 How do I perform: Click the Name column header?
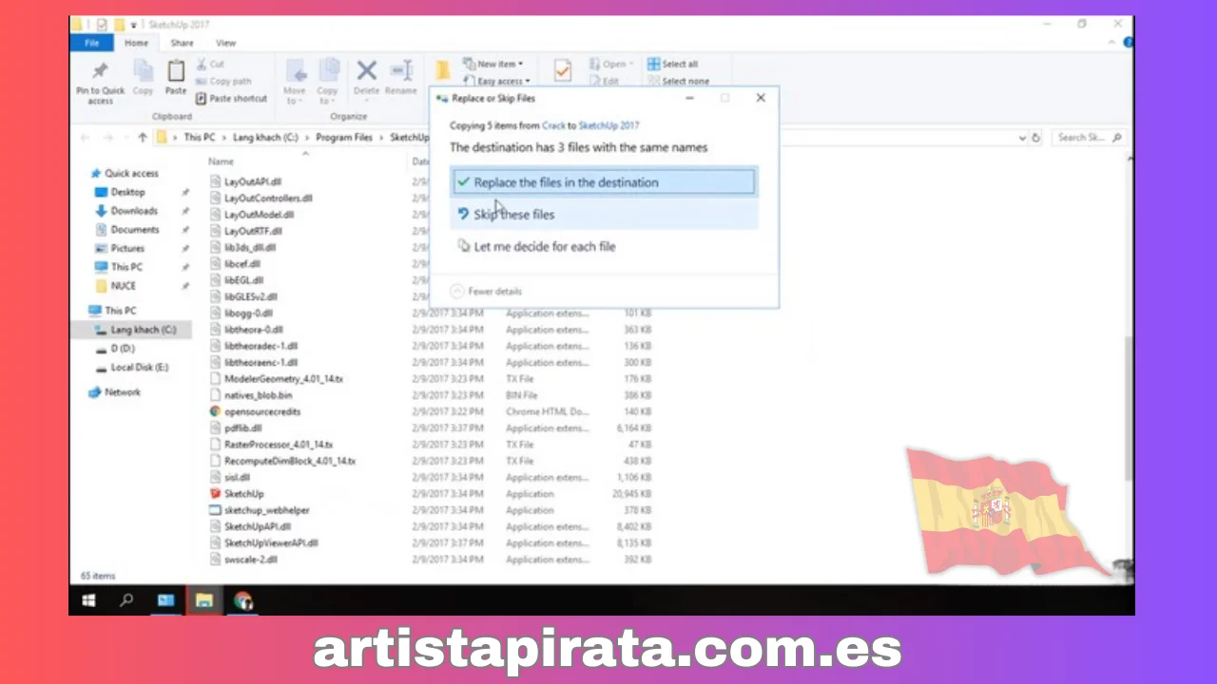click(221, 161)
